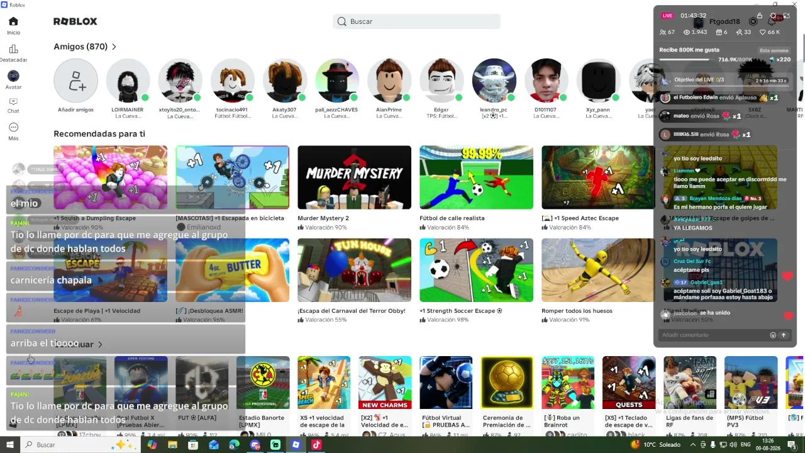This screenshot has height=453, width=805.
Task: Click the Murder Mystery 2 title link
Action: tap(323, 218)
